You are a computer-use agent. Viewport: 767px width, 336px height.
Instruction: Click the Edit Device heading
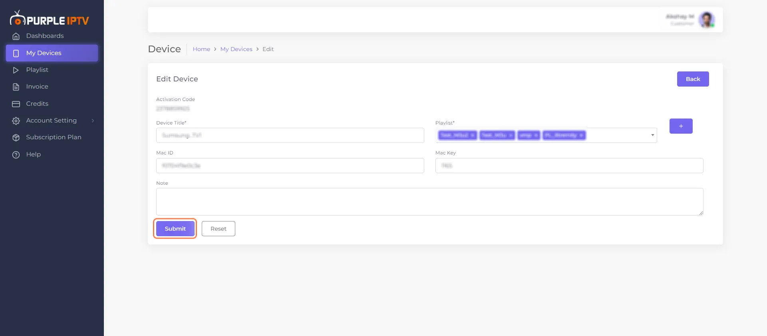point(177,79)
